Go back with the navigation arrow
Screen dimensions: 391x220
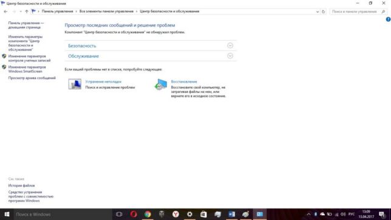coord(5,12)
